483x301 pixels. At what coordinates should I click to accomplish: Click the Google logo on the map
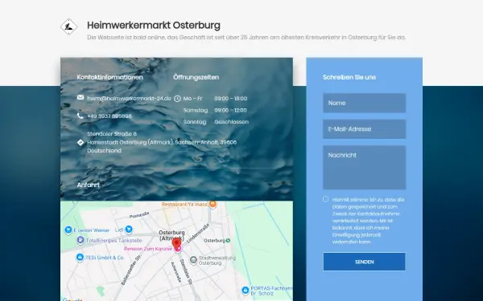pyautogui.click(x=72, y=299)
